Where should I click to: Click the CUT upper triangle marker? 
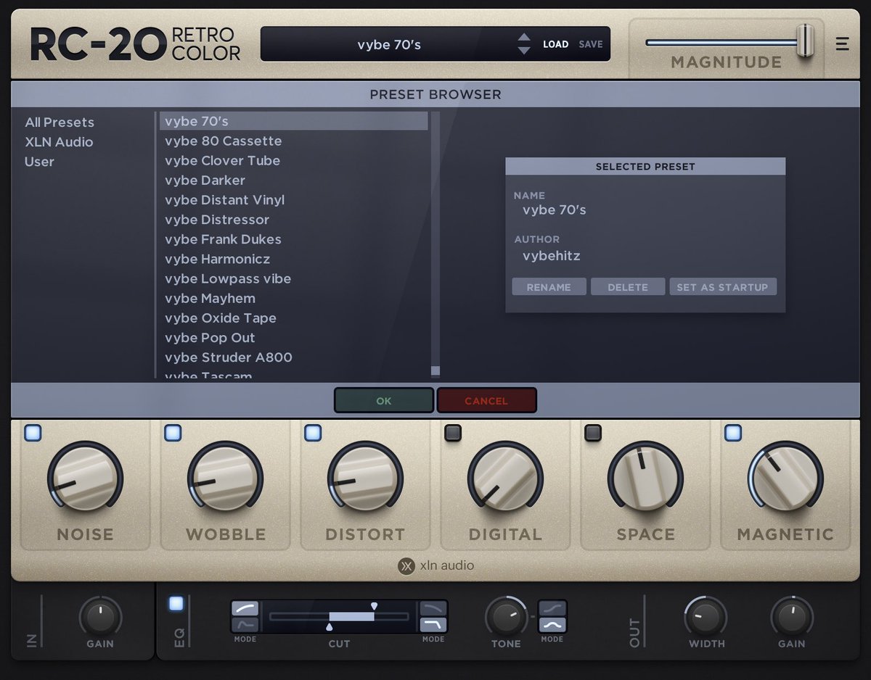[374, 605]
